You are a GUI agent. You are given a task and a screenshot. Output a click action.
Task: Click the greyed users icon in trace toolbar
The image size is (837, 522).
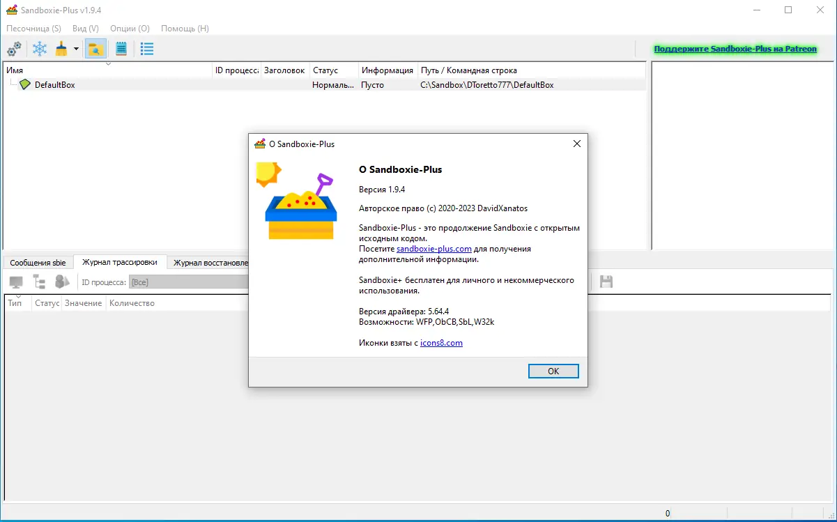click(x=63, y=282)
